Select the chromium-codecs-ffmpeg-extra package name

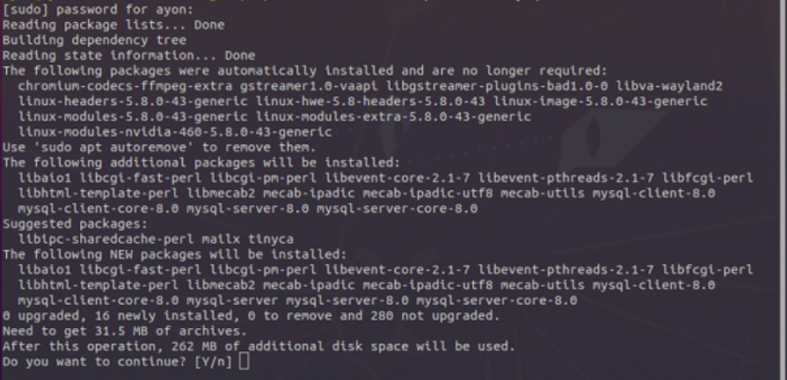[125, 86]
